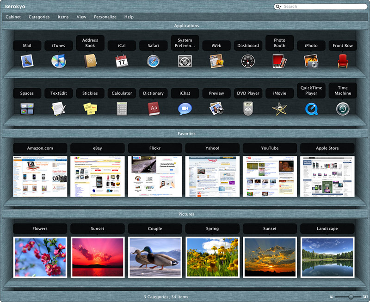
Task: Select the Couple ducks picture
Action: pos(155,258)
